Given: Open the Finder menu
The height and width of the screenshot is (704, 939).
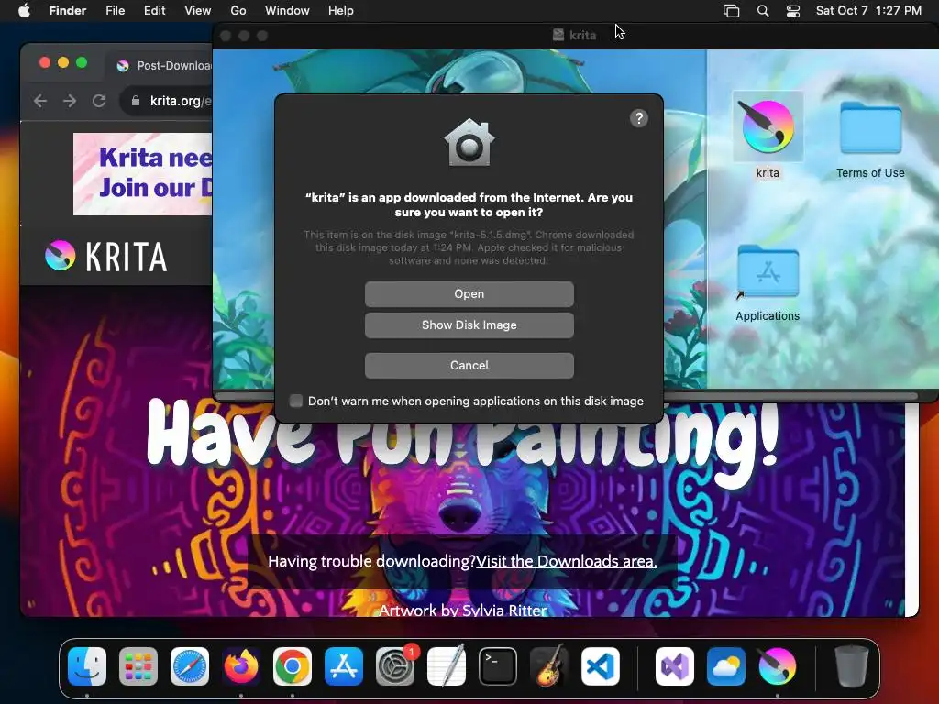Looking at the screenshot, I should (x=67, y=11).
